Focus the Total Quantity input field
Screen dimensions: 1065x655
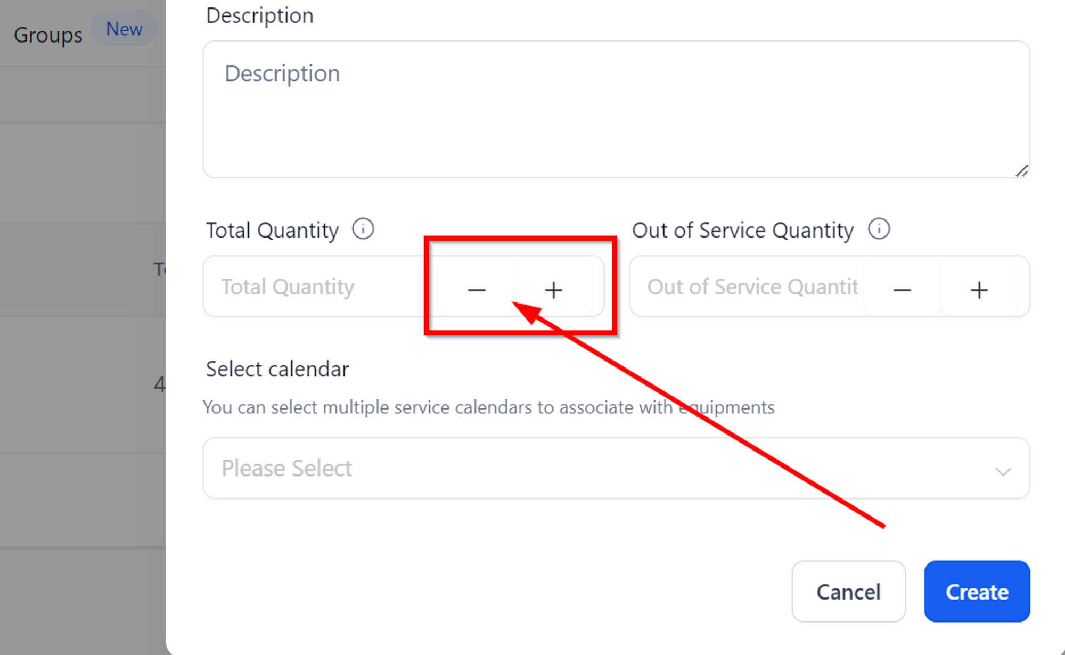pyautogui.click(x=319, y=286)
